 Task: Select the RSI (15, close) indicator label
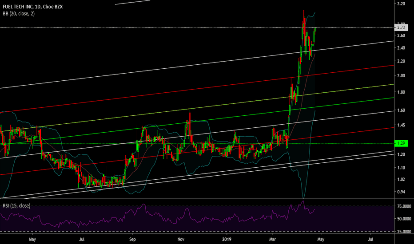pos(16,206)
